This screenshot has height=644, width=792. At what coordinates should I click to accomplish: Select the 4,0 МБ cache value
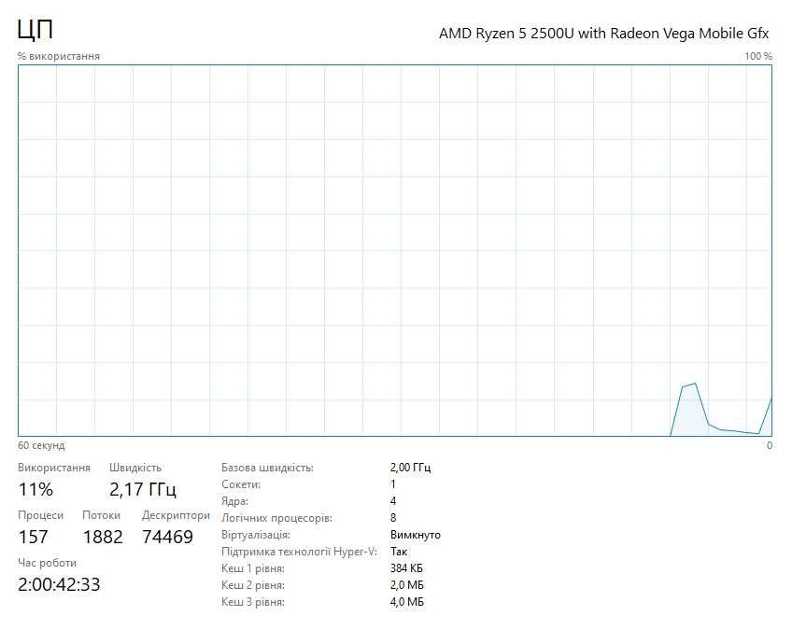click(x=406, y=602)
